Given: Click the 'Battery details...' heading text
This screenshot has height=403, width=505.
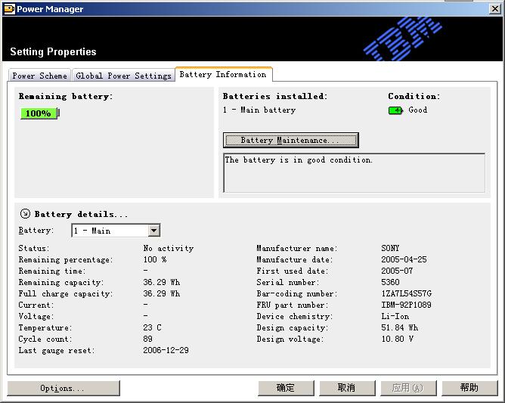Looking at the screenshot, I should [82, 215].
